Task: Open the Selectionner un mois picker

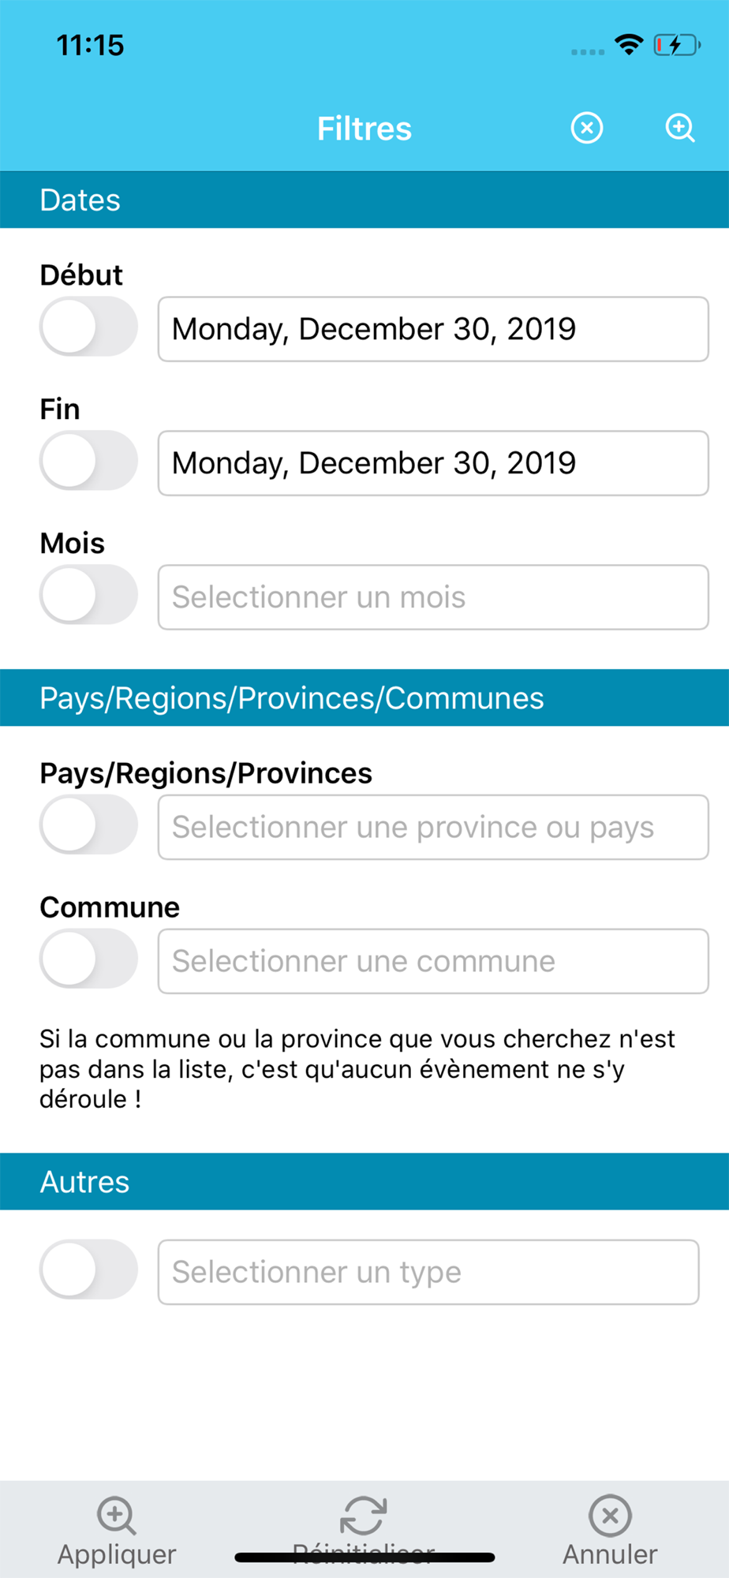Action: click(433, 597)
